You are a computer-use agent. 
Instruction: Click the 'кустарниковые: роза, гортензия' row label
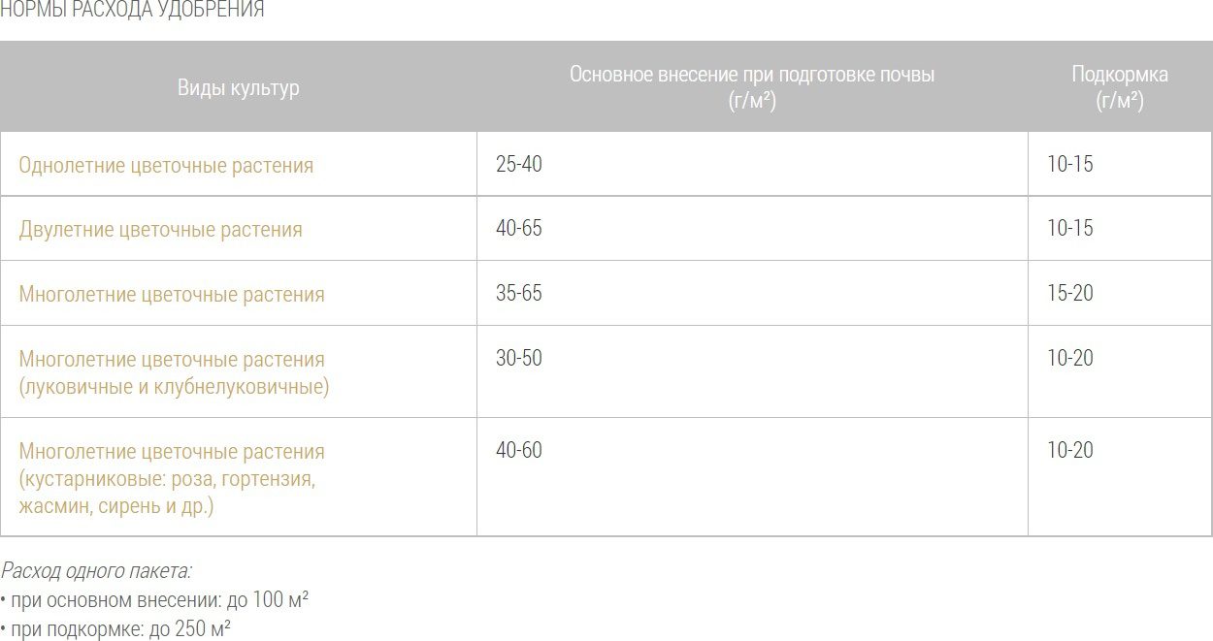(167, 479)
